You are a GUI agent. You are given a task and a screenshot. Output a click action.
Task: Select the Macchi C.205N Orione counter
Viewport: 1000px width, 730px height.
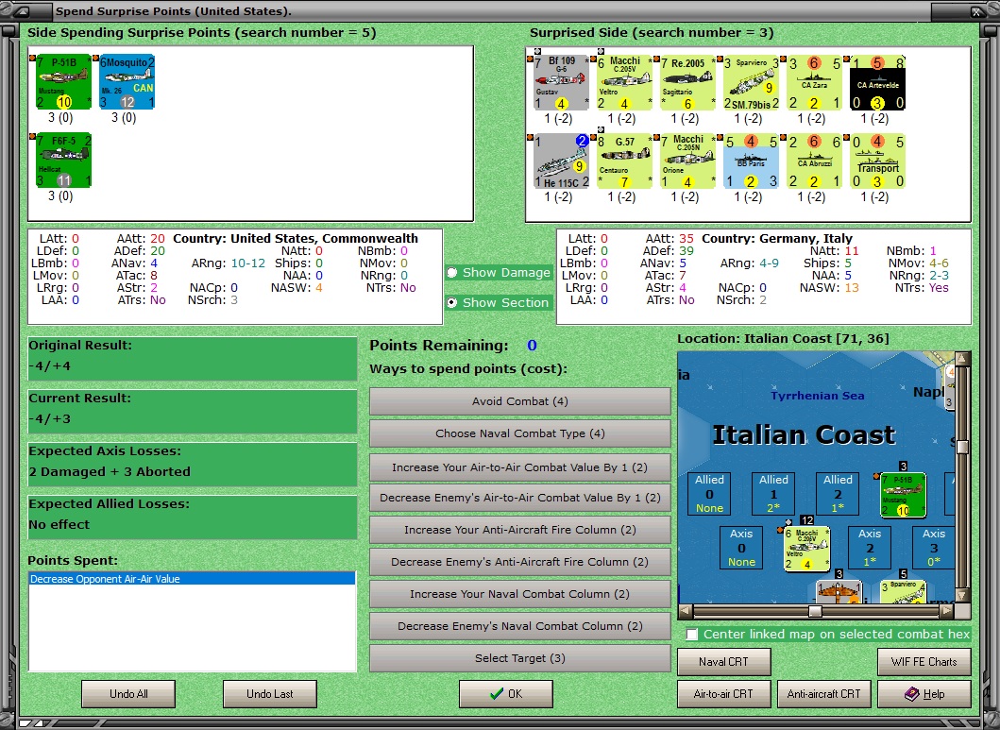687,161
